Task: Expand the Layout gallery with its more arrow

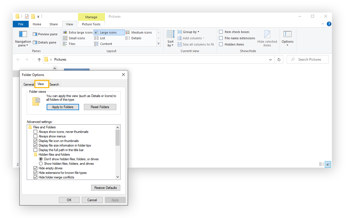Action: (158, 44)
